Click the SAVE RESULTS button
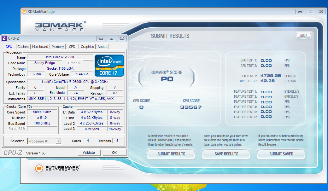 click(x=226, y=154)
